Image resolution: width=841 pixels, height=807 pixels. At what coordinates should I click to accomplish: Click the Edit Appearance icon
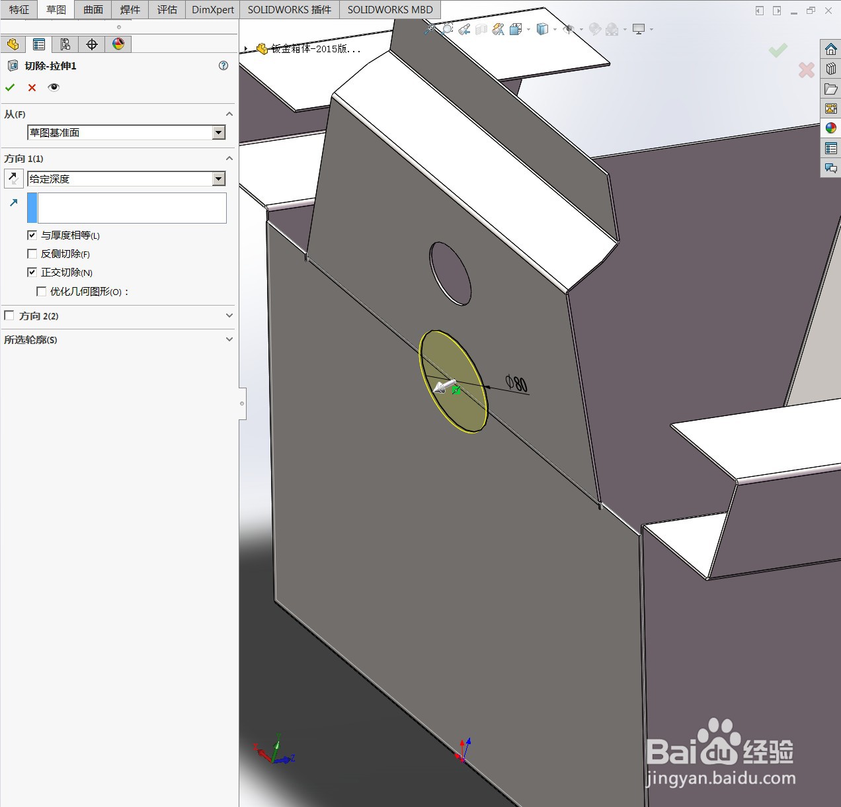point(595,29)
